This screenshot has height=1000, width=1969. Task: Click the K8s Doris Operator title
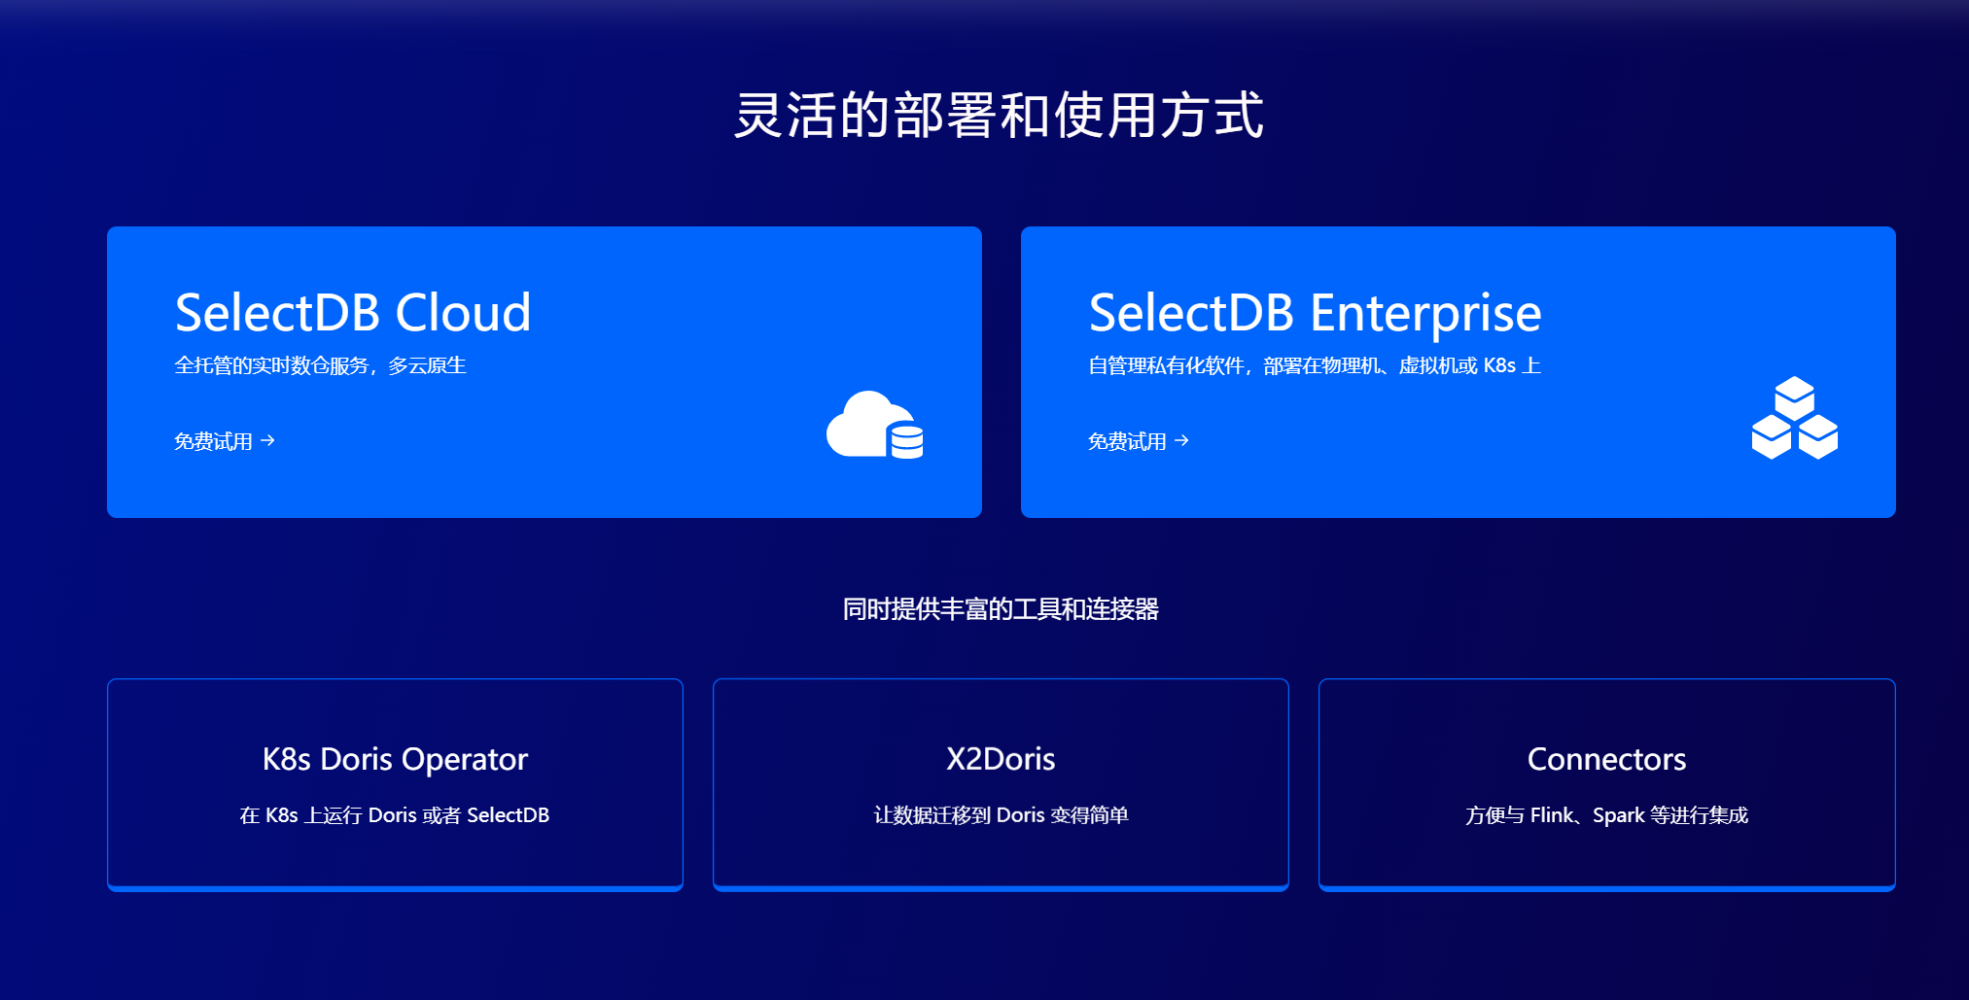point(395,760)
